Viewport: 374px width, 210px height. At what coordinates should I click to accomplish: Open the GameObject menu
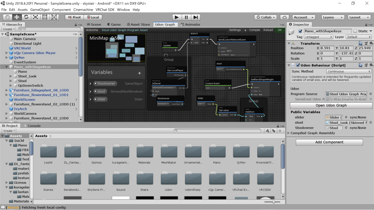40,10
